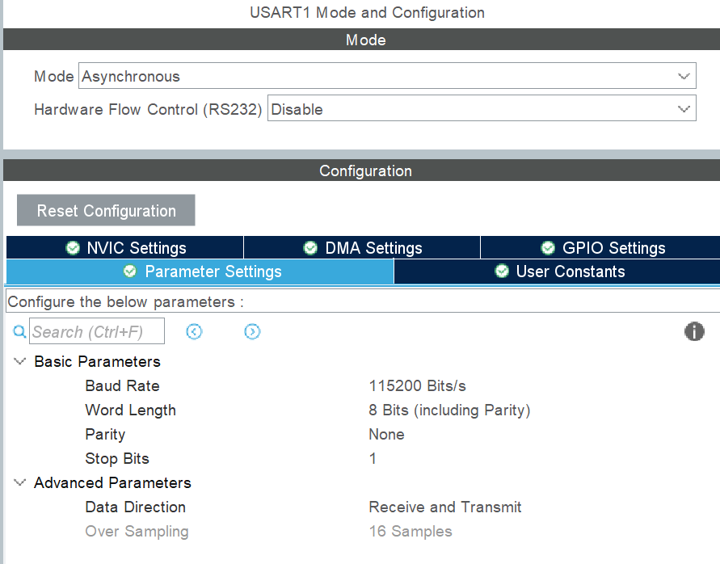The height and width of the screenshot is (564, 720).
Task: Open the User Constants tab
Action: (x=557, y=271)
